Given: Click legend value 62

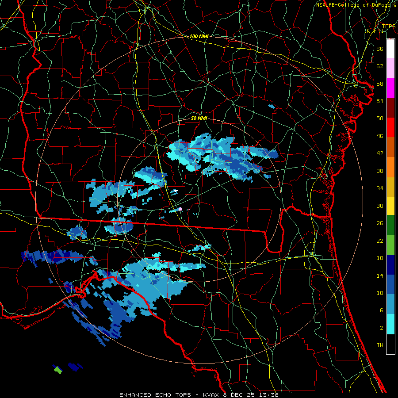Looking at the screenshot, I should (x=380, y=66).
